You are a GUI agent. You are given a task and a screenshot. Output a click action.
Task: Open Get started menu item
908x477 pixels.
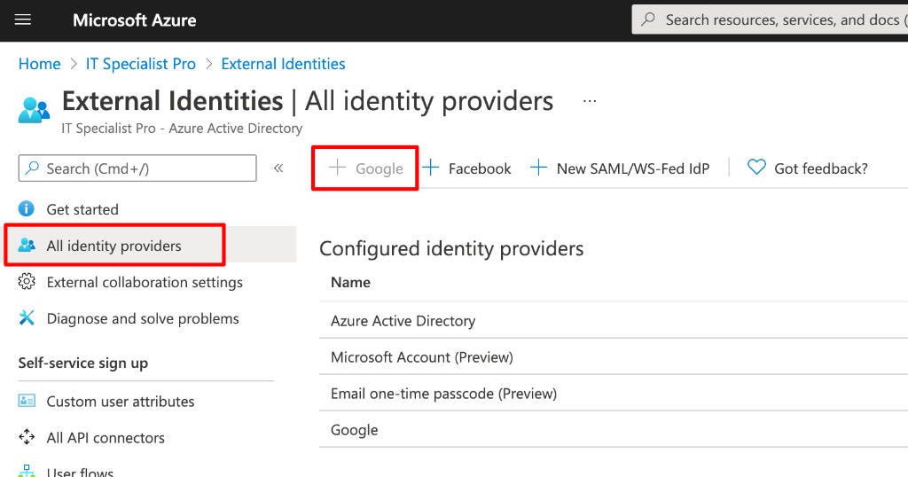click(x=82, y=209)
